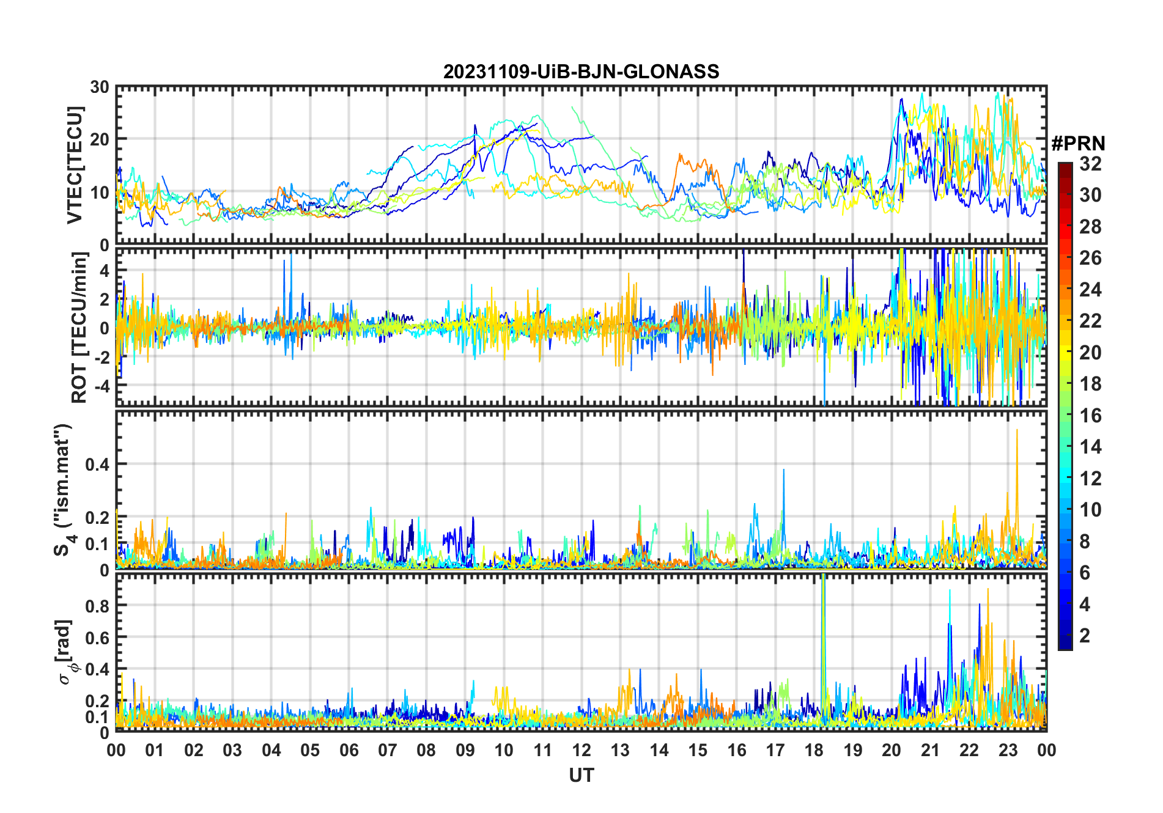Select the VTEC[TECU] y-axis label

coord(75,165)
